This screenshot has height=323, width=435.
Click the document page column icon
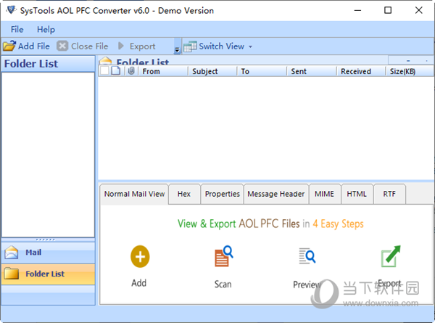[115, 71]
